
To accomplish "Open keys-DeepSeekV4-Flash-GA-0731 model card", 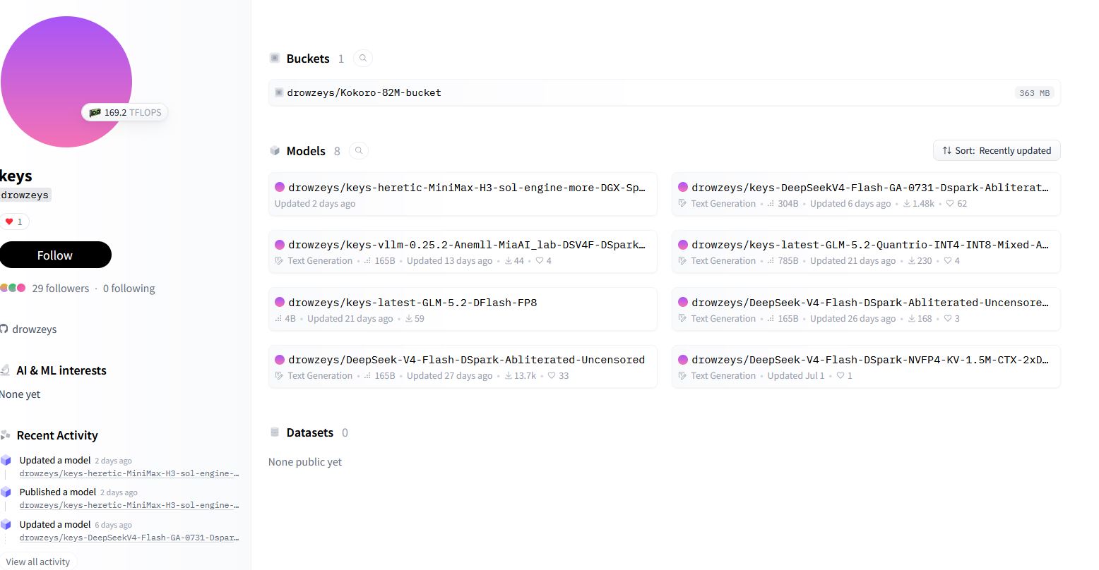I will 866,195.
